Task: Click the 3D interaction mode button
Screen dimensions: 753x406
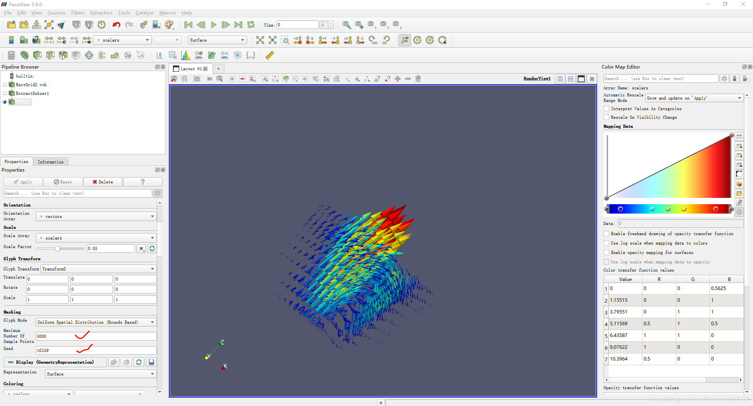Action: (x=209, y=79)
